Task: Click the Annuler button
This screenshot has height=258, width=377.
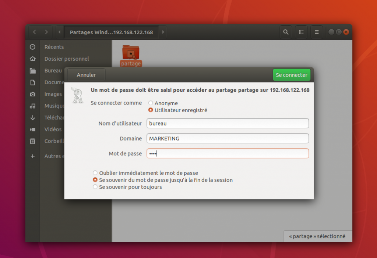Action: 86,75
